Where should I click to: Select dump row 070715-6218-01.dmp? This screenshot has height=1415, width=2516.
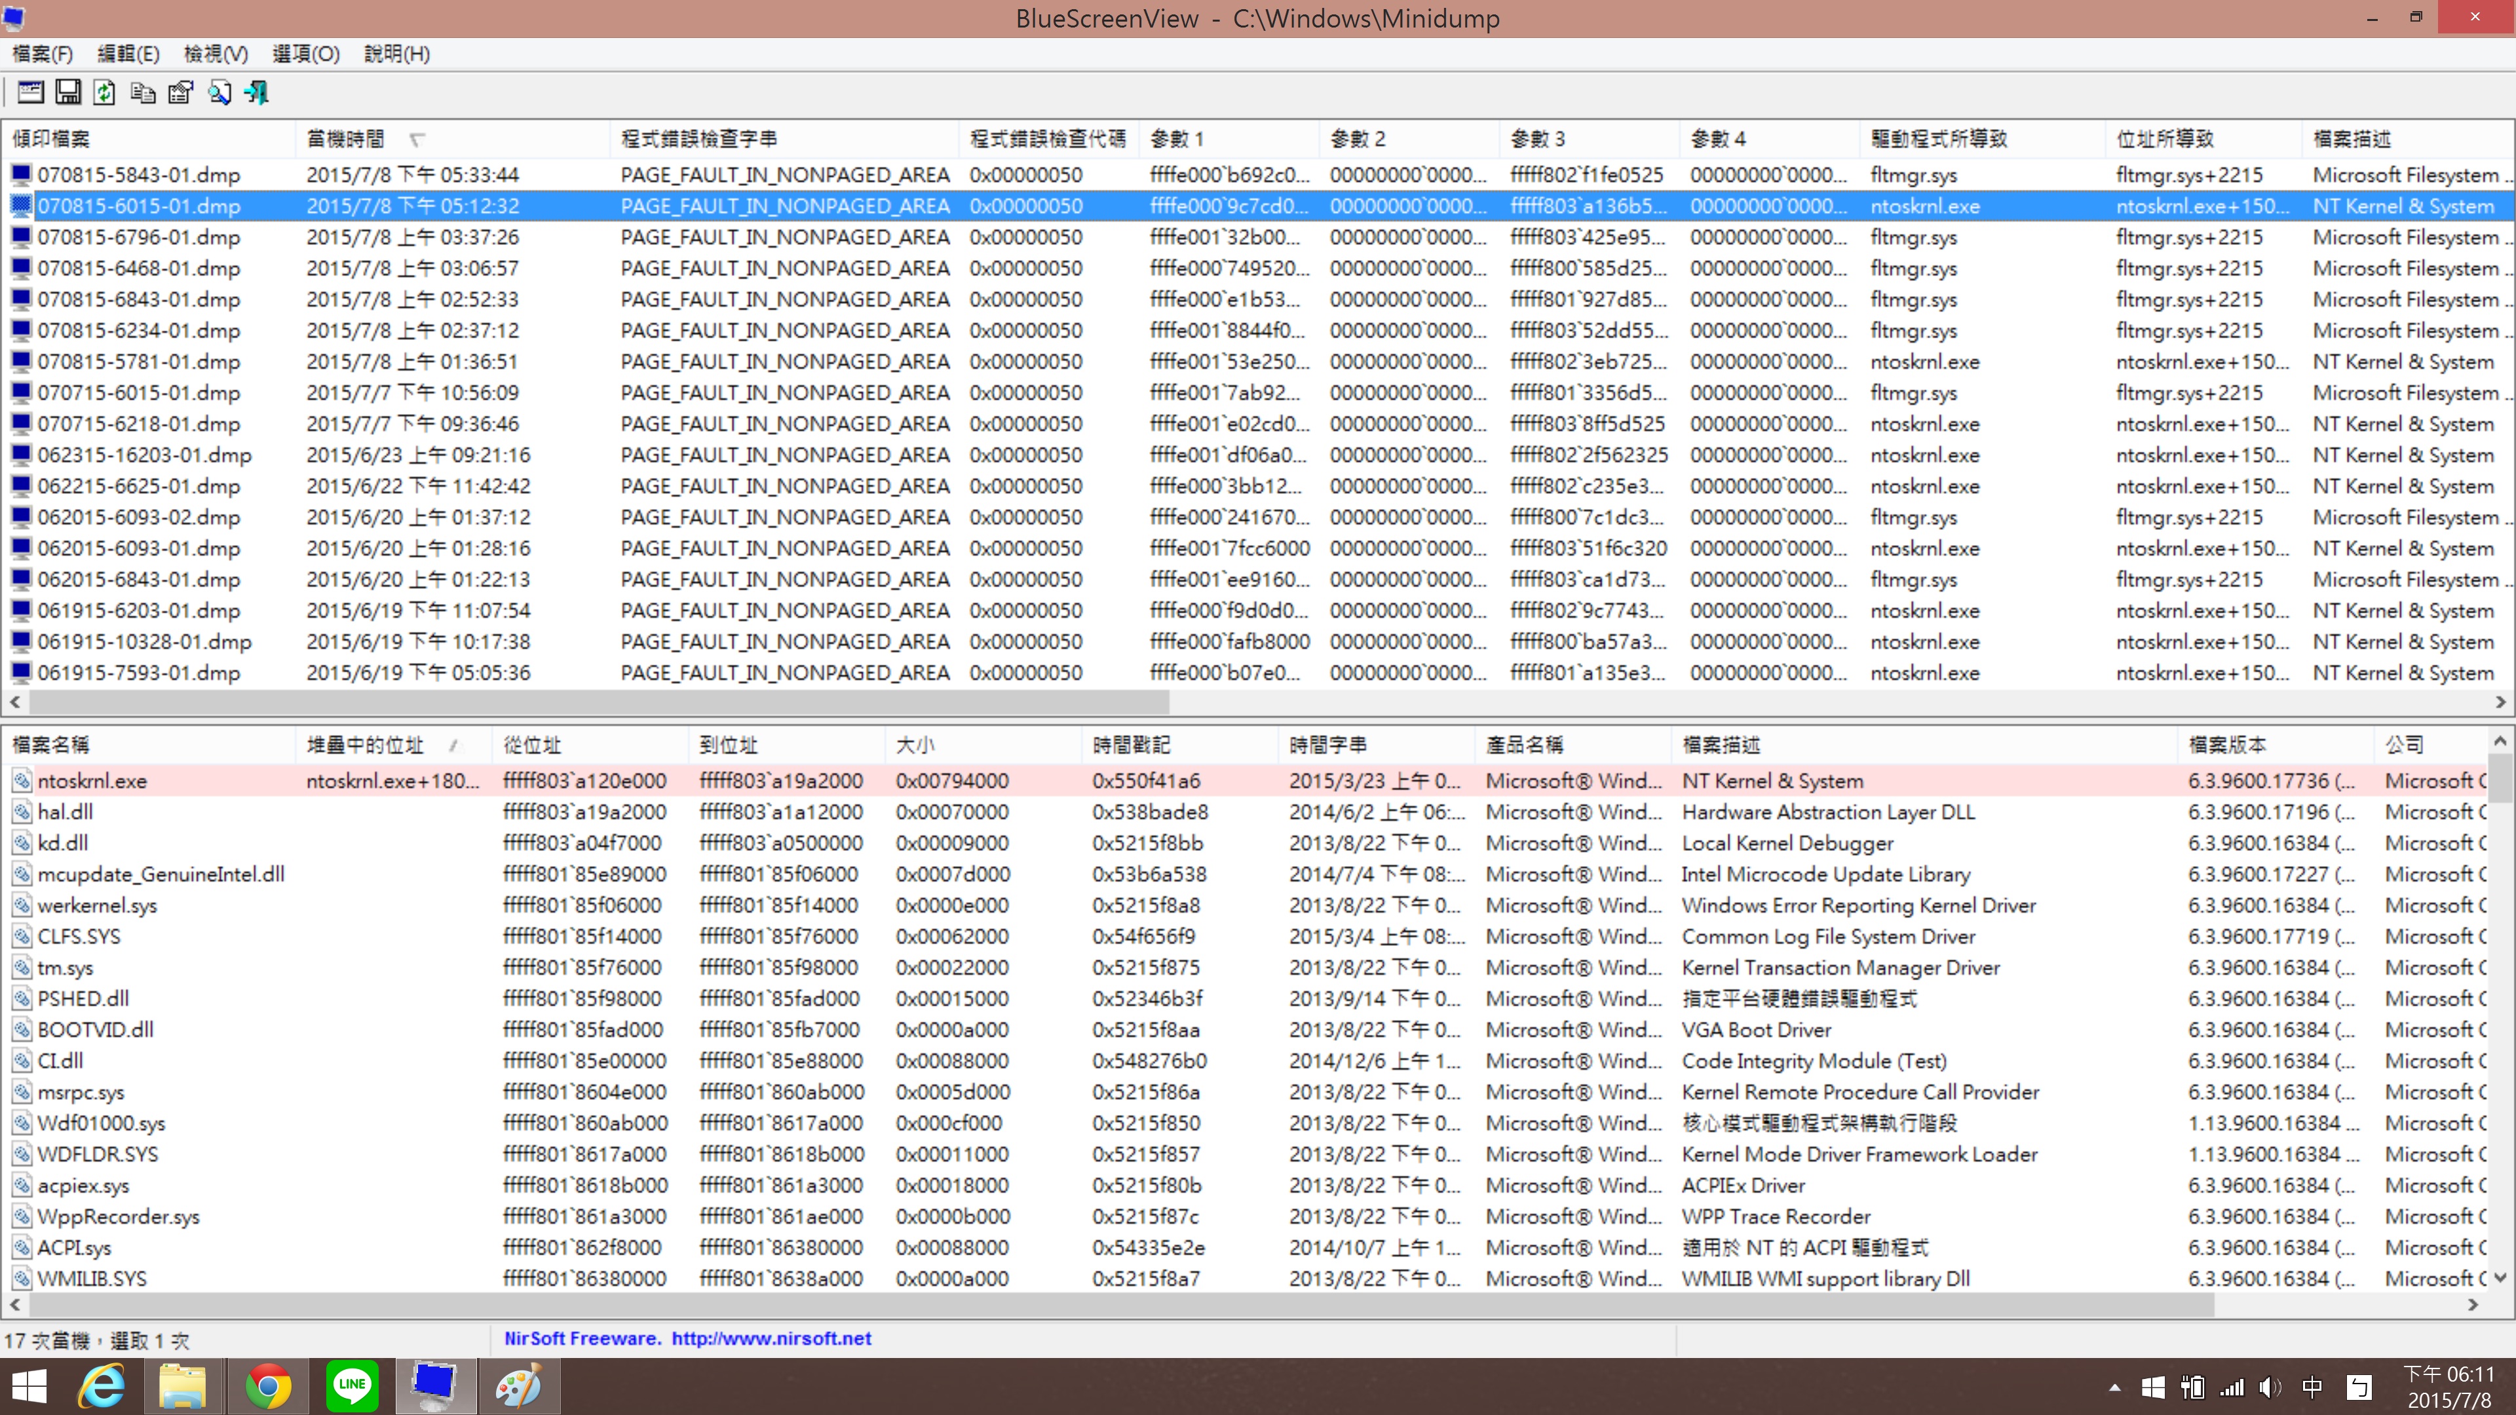pyautogui.click(x=1258, y=424)
